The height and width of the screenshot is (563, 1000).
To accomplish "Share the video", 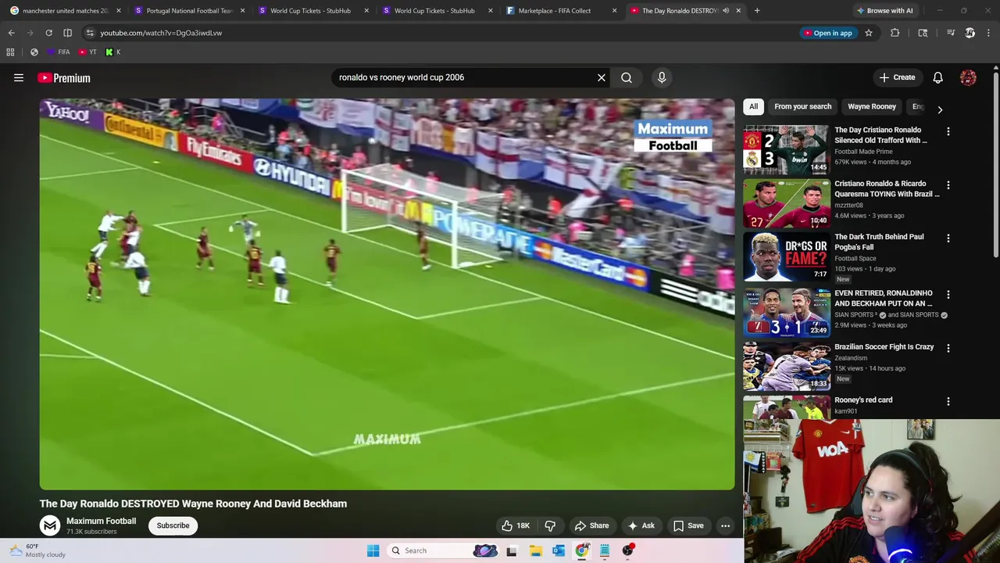I will click(x=591, y=525).
